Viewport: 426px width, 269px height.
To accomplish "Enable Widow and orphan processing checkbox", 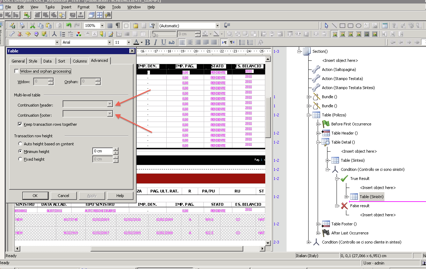I will coord(16,71).
